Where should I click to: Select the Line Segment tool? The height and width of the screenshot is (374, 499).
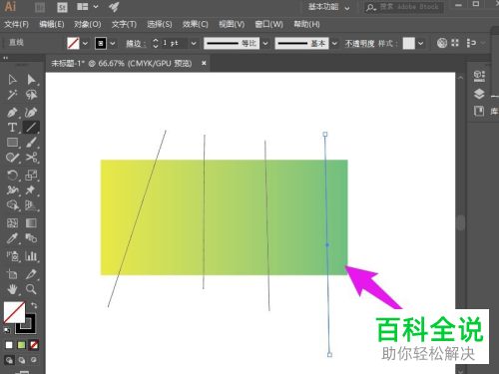(31, 127)
